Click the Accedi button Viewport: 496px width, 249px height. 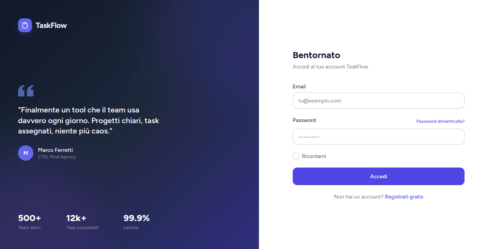tap(379, 176)
